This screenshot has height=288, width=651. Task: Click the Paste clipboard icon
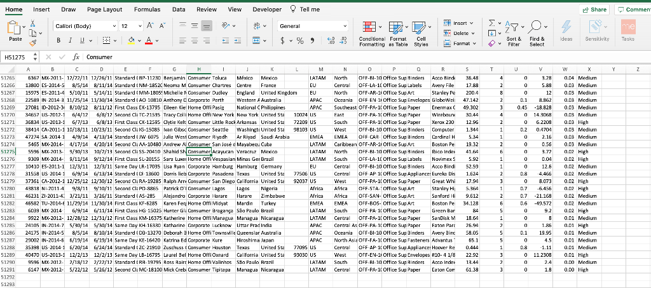pyautogui.click(x=14, y=27)
